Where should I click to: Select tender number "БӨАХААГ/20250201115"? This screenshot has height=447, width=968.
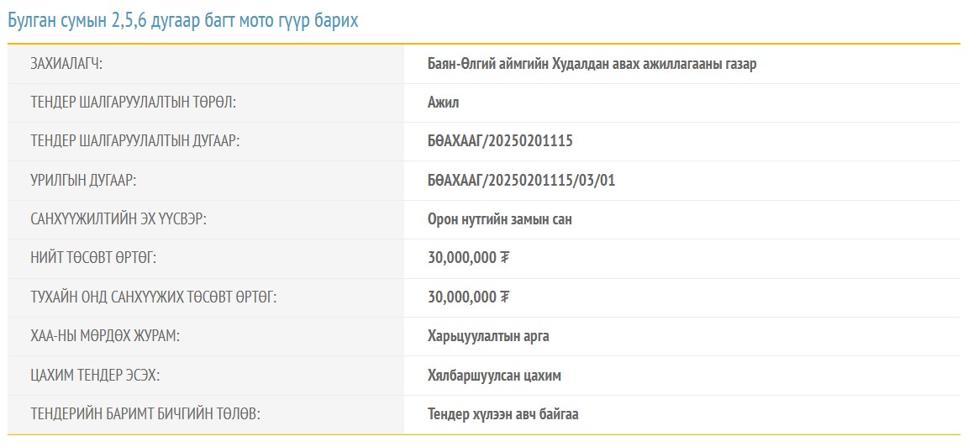coord(500,141)
